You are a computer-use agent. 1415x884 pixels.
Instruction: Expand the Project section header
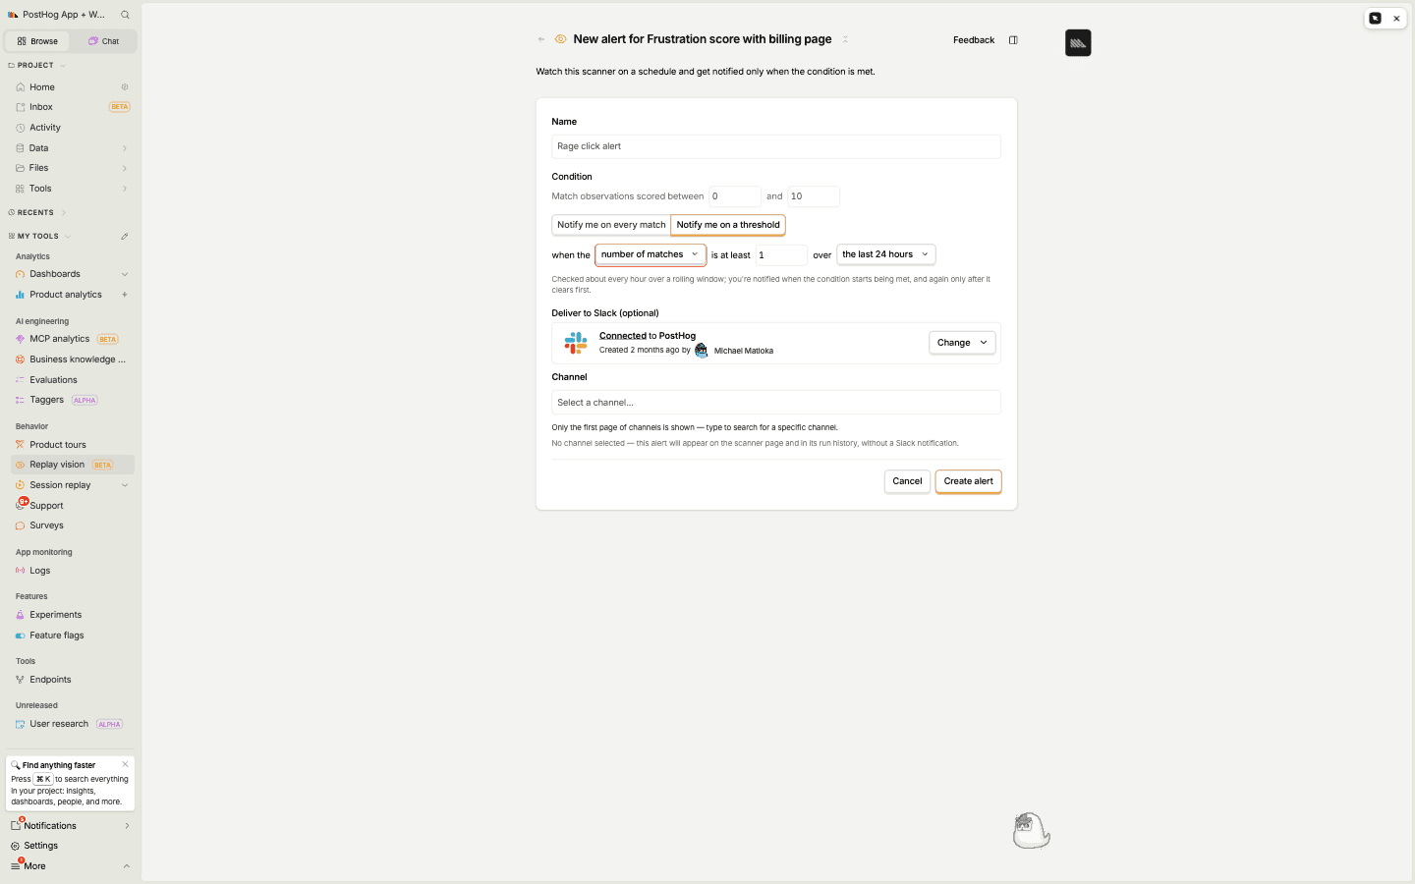point(36,66)
